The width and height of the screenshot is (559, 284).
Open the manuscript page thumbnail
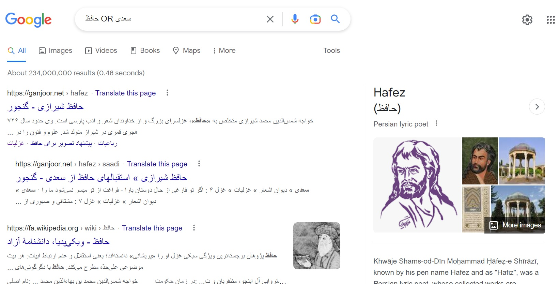pyautogui.click(x=476, y=209)
